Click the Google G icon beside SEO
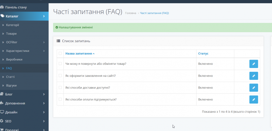 point(1,121)
